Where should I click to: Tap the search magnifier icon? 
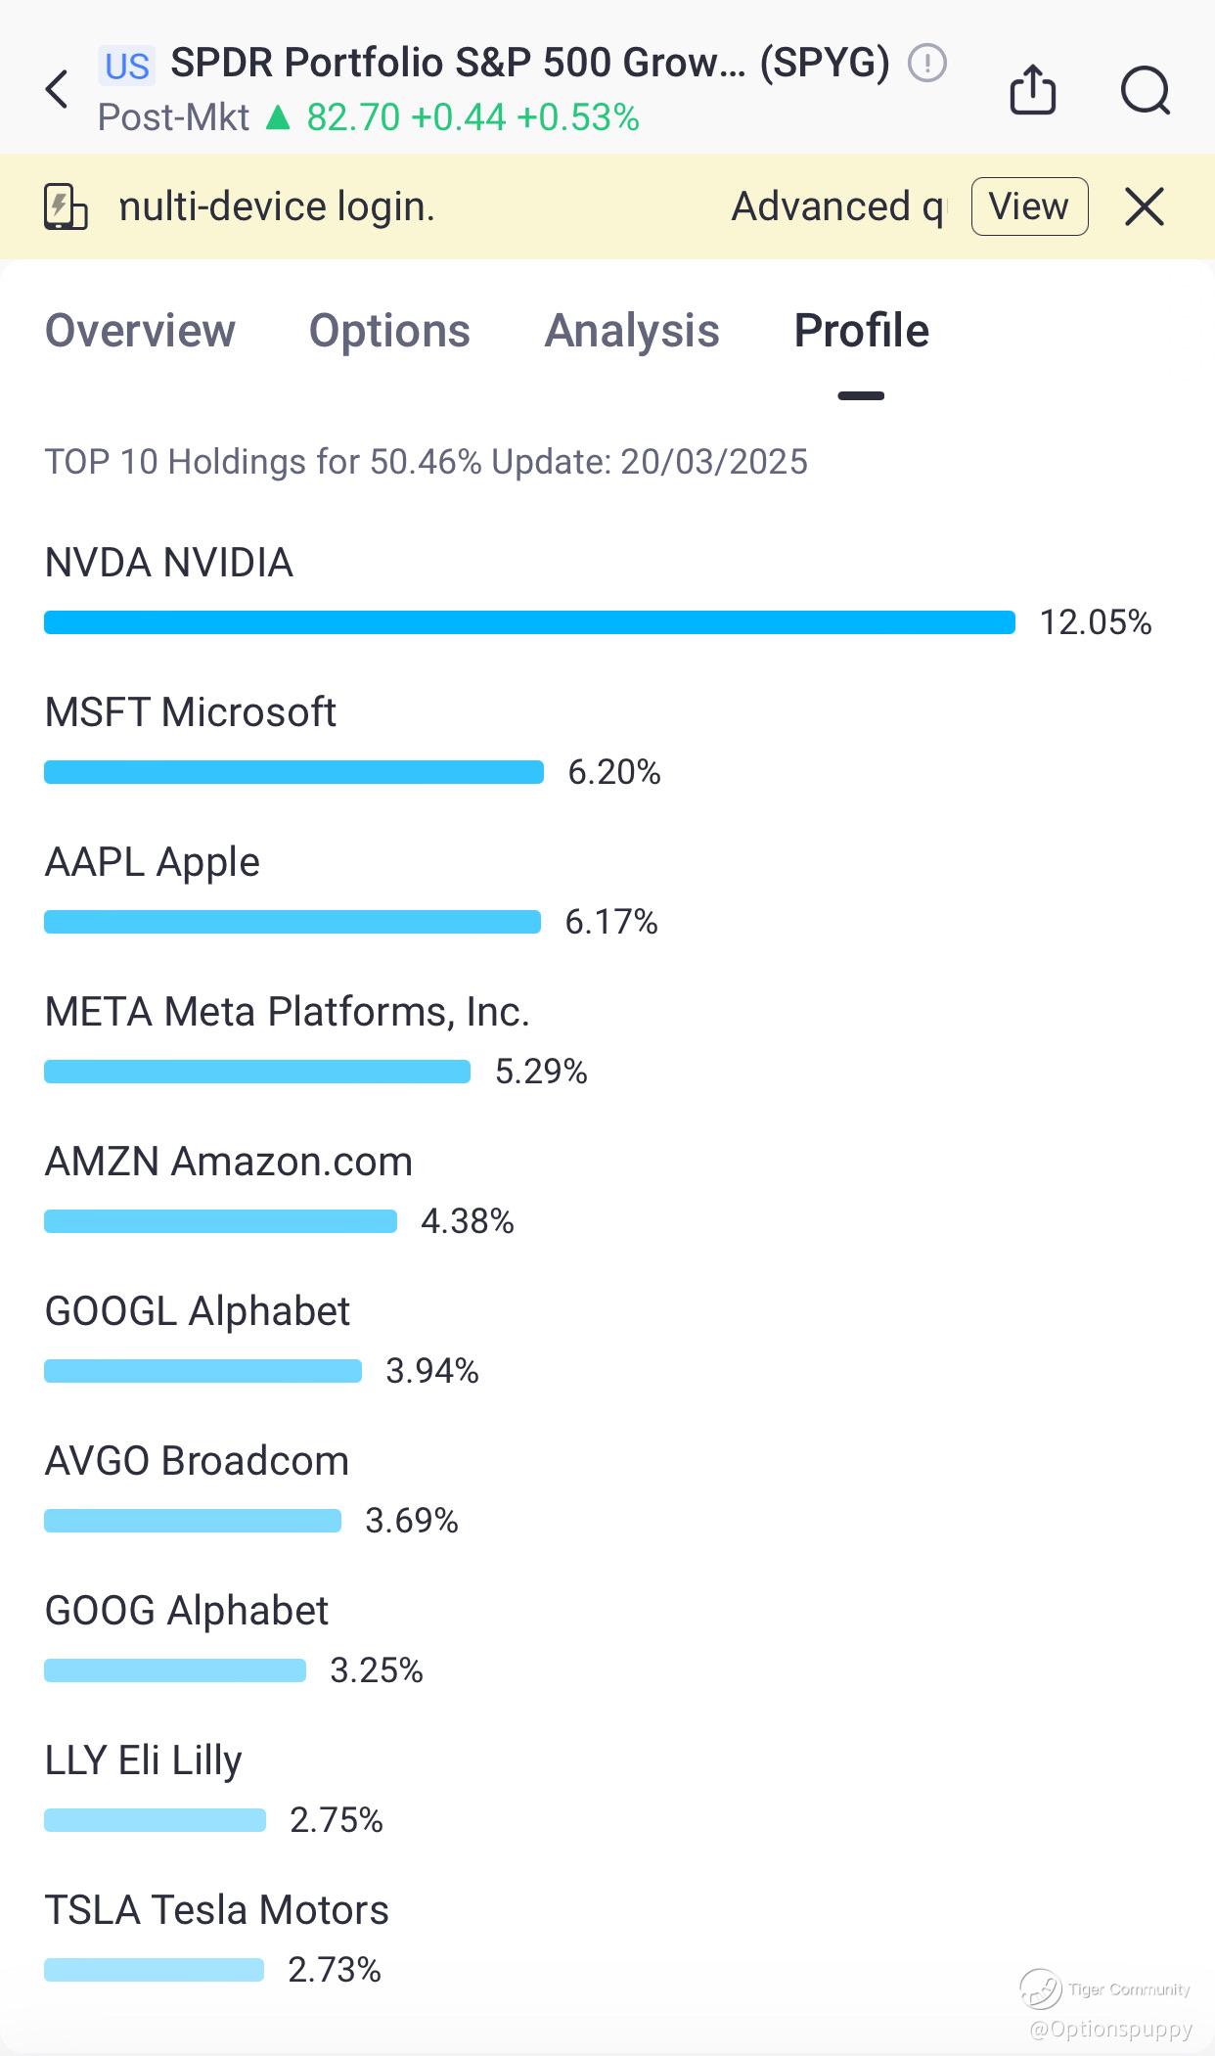(1144, 90)
